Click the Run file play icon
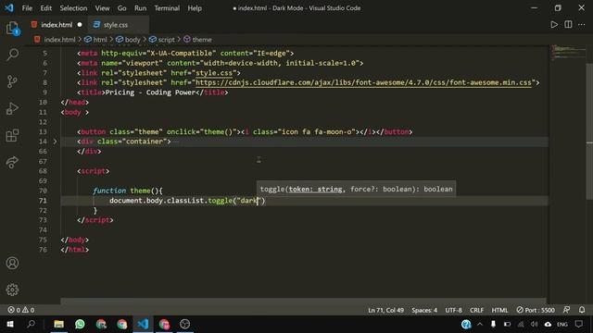This screenshot has width=593, height=333. point(554,25)
